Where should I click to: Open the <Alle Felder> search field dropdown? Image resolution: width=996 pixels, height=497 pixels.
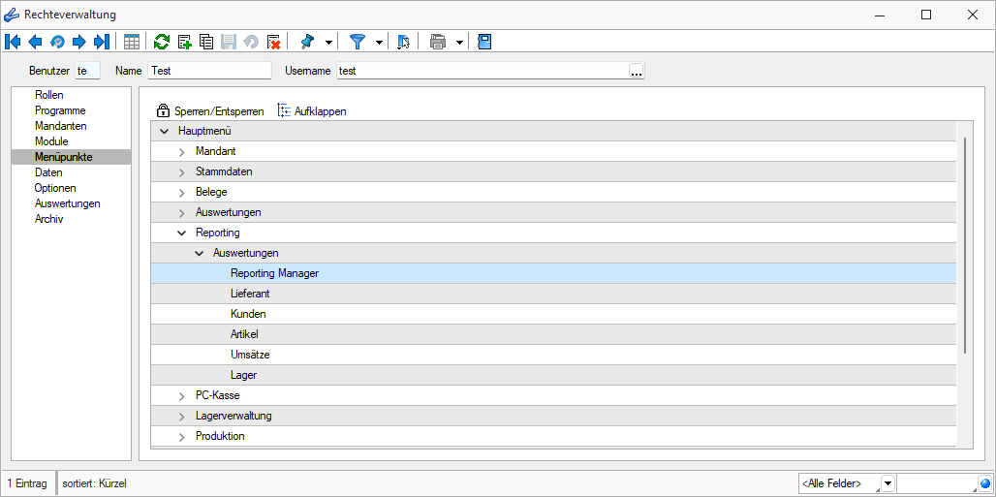click(887, 483)
